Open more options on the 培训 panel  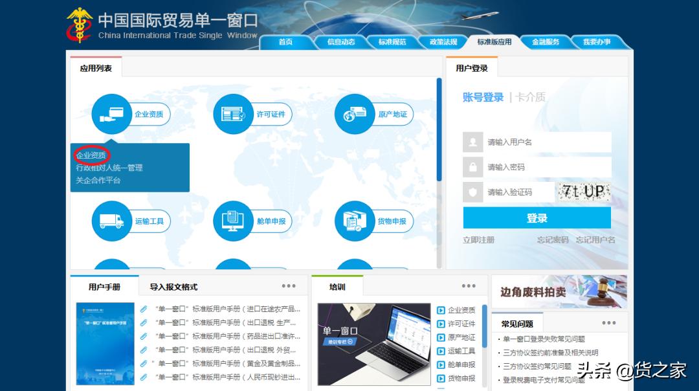[x=469, y=285]
